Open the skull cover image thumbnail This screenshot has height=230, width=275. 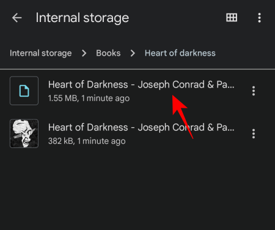coord(24,133)
